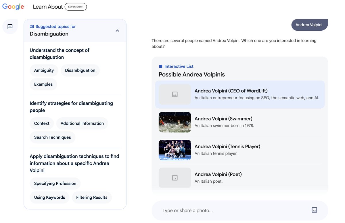Screen dimensions: 345x223
Task: Click the Andrea Volpini query bubble
Action: click(x=309, y=25)
